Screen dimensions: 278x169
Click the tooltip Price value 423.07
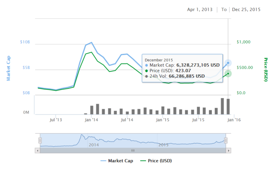coord(183,71)
